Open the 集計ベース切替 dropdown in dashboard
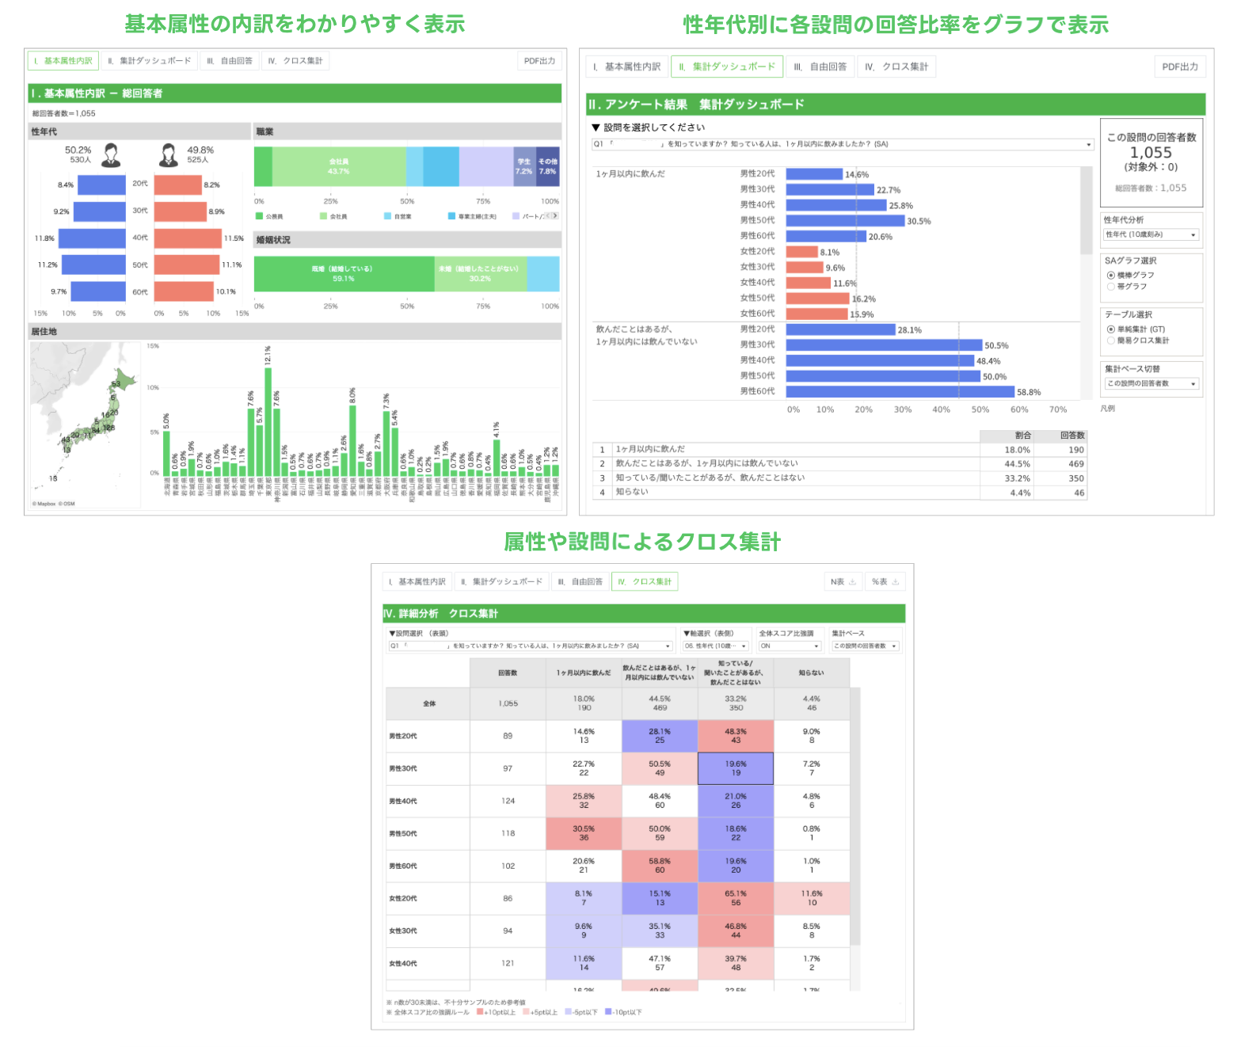This screenshot has width=1237, height=1047. pyautogui.click(x=1151, y=383)
